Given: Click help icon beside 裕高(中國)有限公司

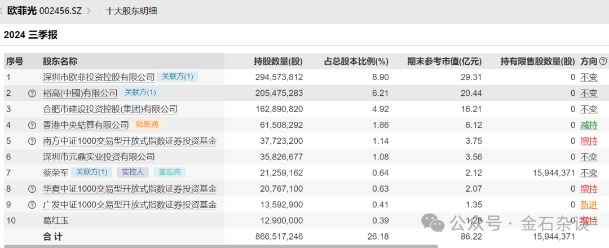Looking at the screenshot, I should point(32,93).
